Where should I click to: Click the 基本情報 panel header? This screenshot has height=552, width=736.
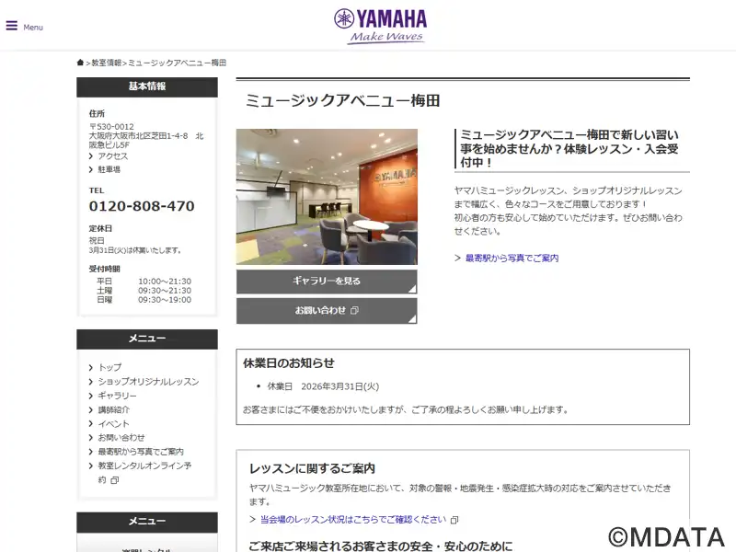[147, 86]
